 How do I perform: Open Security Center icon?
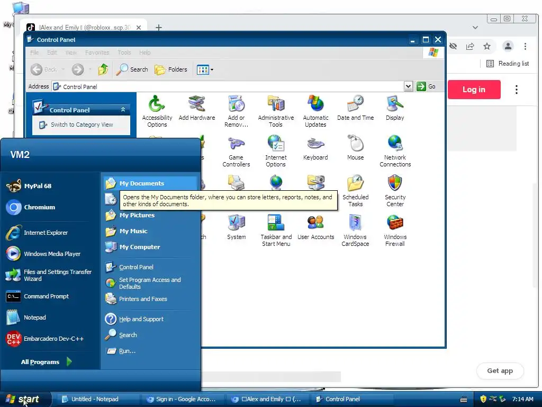coord(395,191)
